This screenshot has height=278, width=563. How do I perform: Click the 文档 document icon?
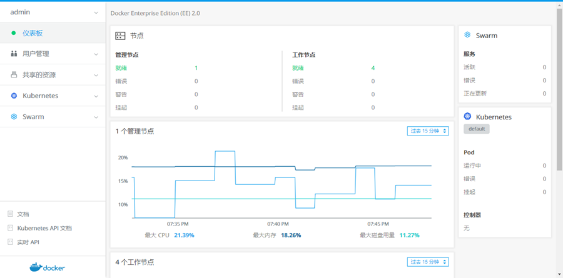point(10,214)
